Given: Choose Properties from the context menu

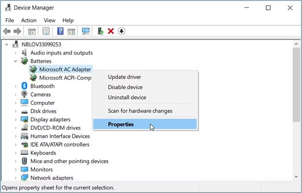Looking at the screenshot, I should pos(121,124).
